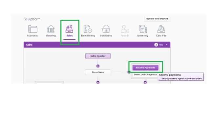210x118 pixels.
Task: Click the greyed-out Payroll icon
Action: pos(125,29)
